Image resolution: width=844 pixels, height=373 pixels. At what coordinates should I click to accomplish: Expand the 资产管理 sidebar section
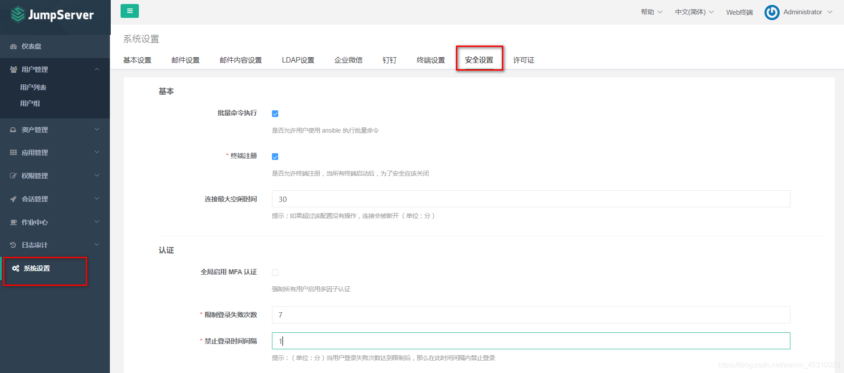pos(55,130)
